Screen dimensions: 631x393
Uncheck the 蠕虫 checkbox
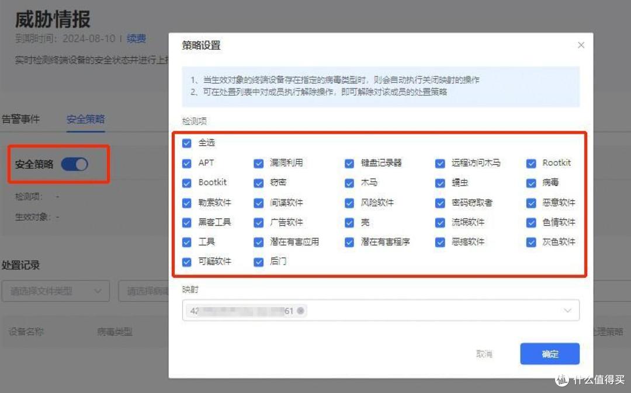440,183
